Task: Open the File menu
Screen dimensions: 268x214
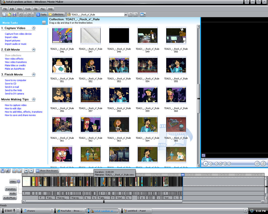Action: pyautogui.click(x=5, y=9)
